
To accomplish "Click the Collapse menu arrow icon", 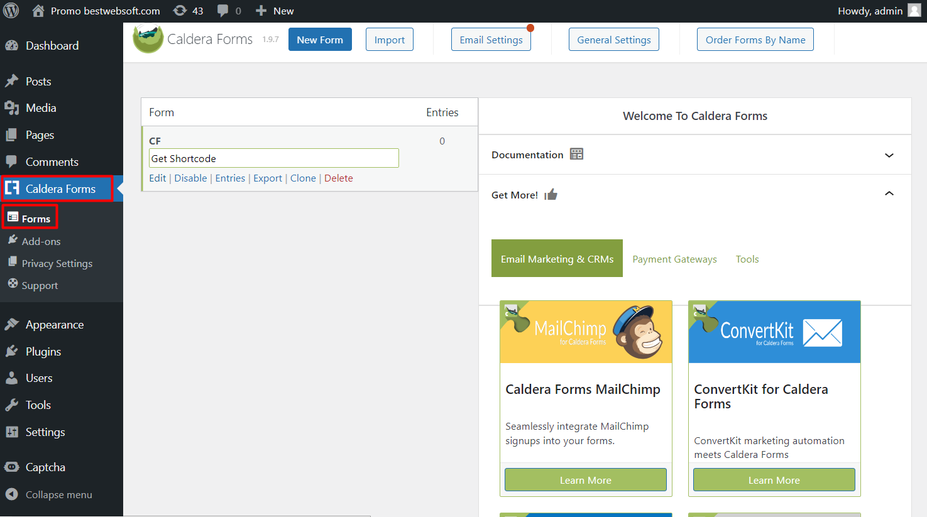I will [11, 494].
